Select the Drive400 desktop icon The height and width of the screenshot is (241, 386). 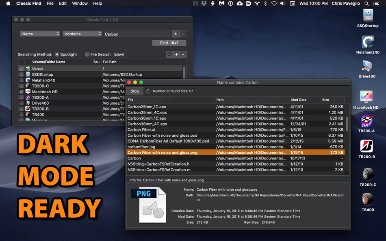(367, 66)
